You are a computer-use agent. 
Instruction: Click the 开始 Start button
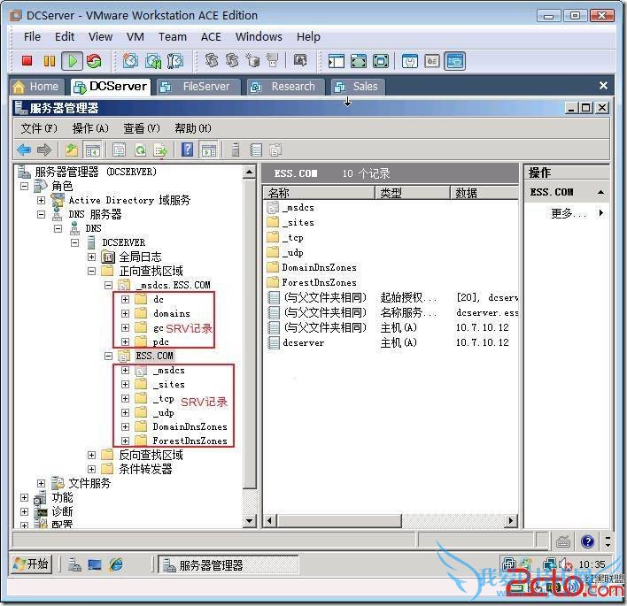click(31, 564)
